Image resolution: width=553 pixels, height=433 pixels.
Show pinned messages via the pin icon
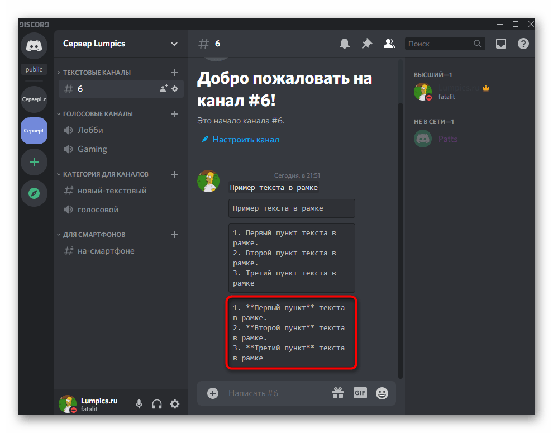tap(367, 44)
